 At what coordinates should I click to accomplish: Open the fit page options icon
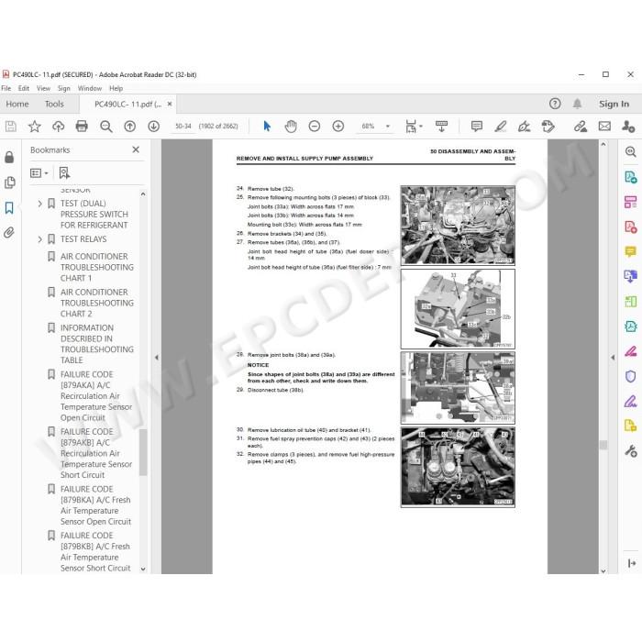coord(413,127)
